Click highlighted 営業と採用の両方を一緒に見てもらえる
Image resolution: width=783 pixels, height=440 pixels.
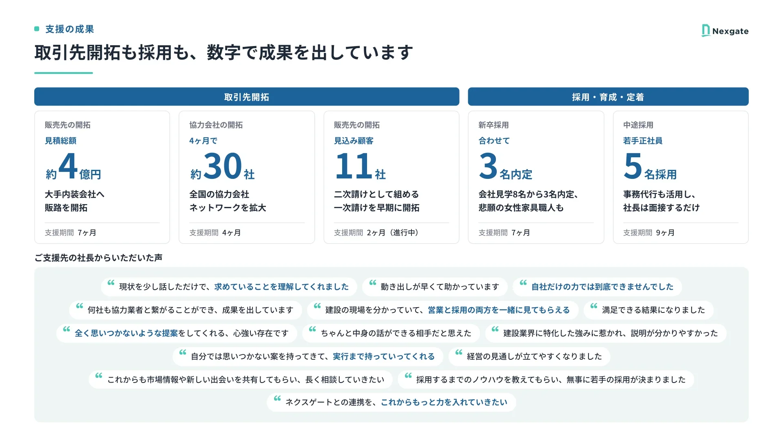(x=499, y=310)
